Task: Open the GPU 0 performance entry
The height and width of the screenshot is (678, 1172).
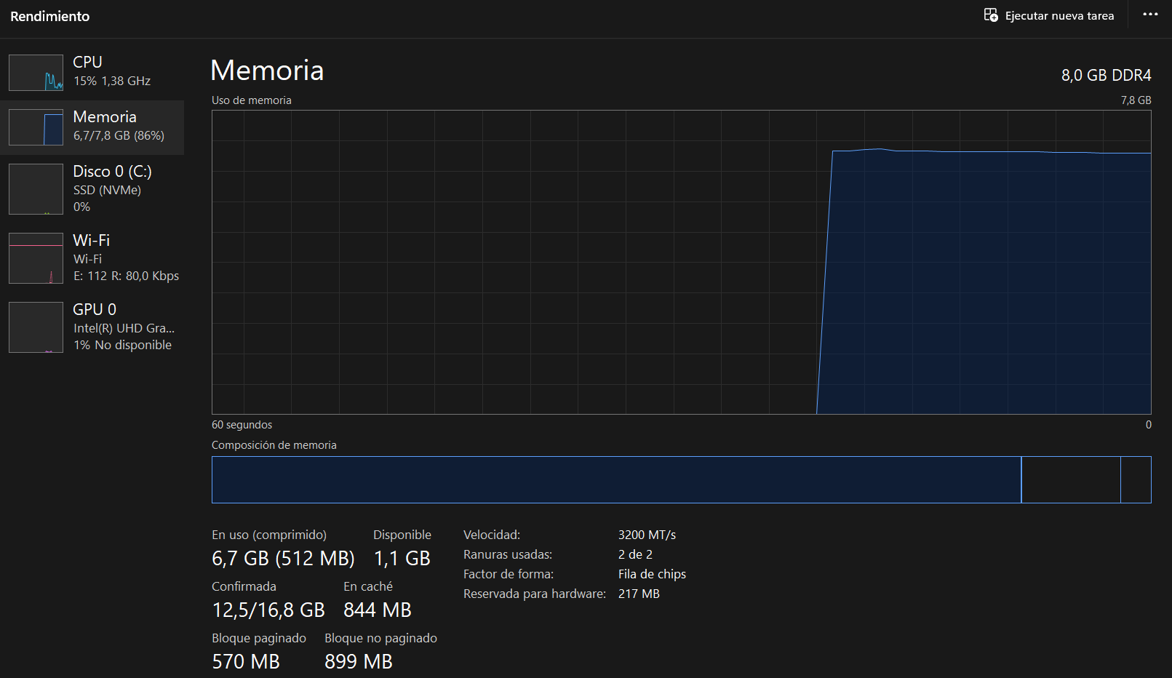Action: pyautogui.click(x=92, y=327)
